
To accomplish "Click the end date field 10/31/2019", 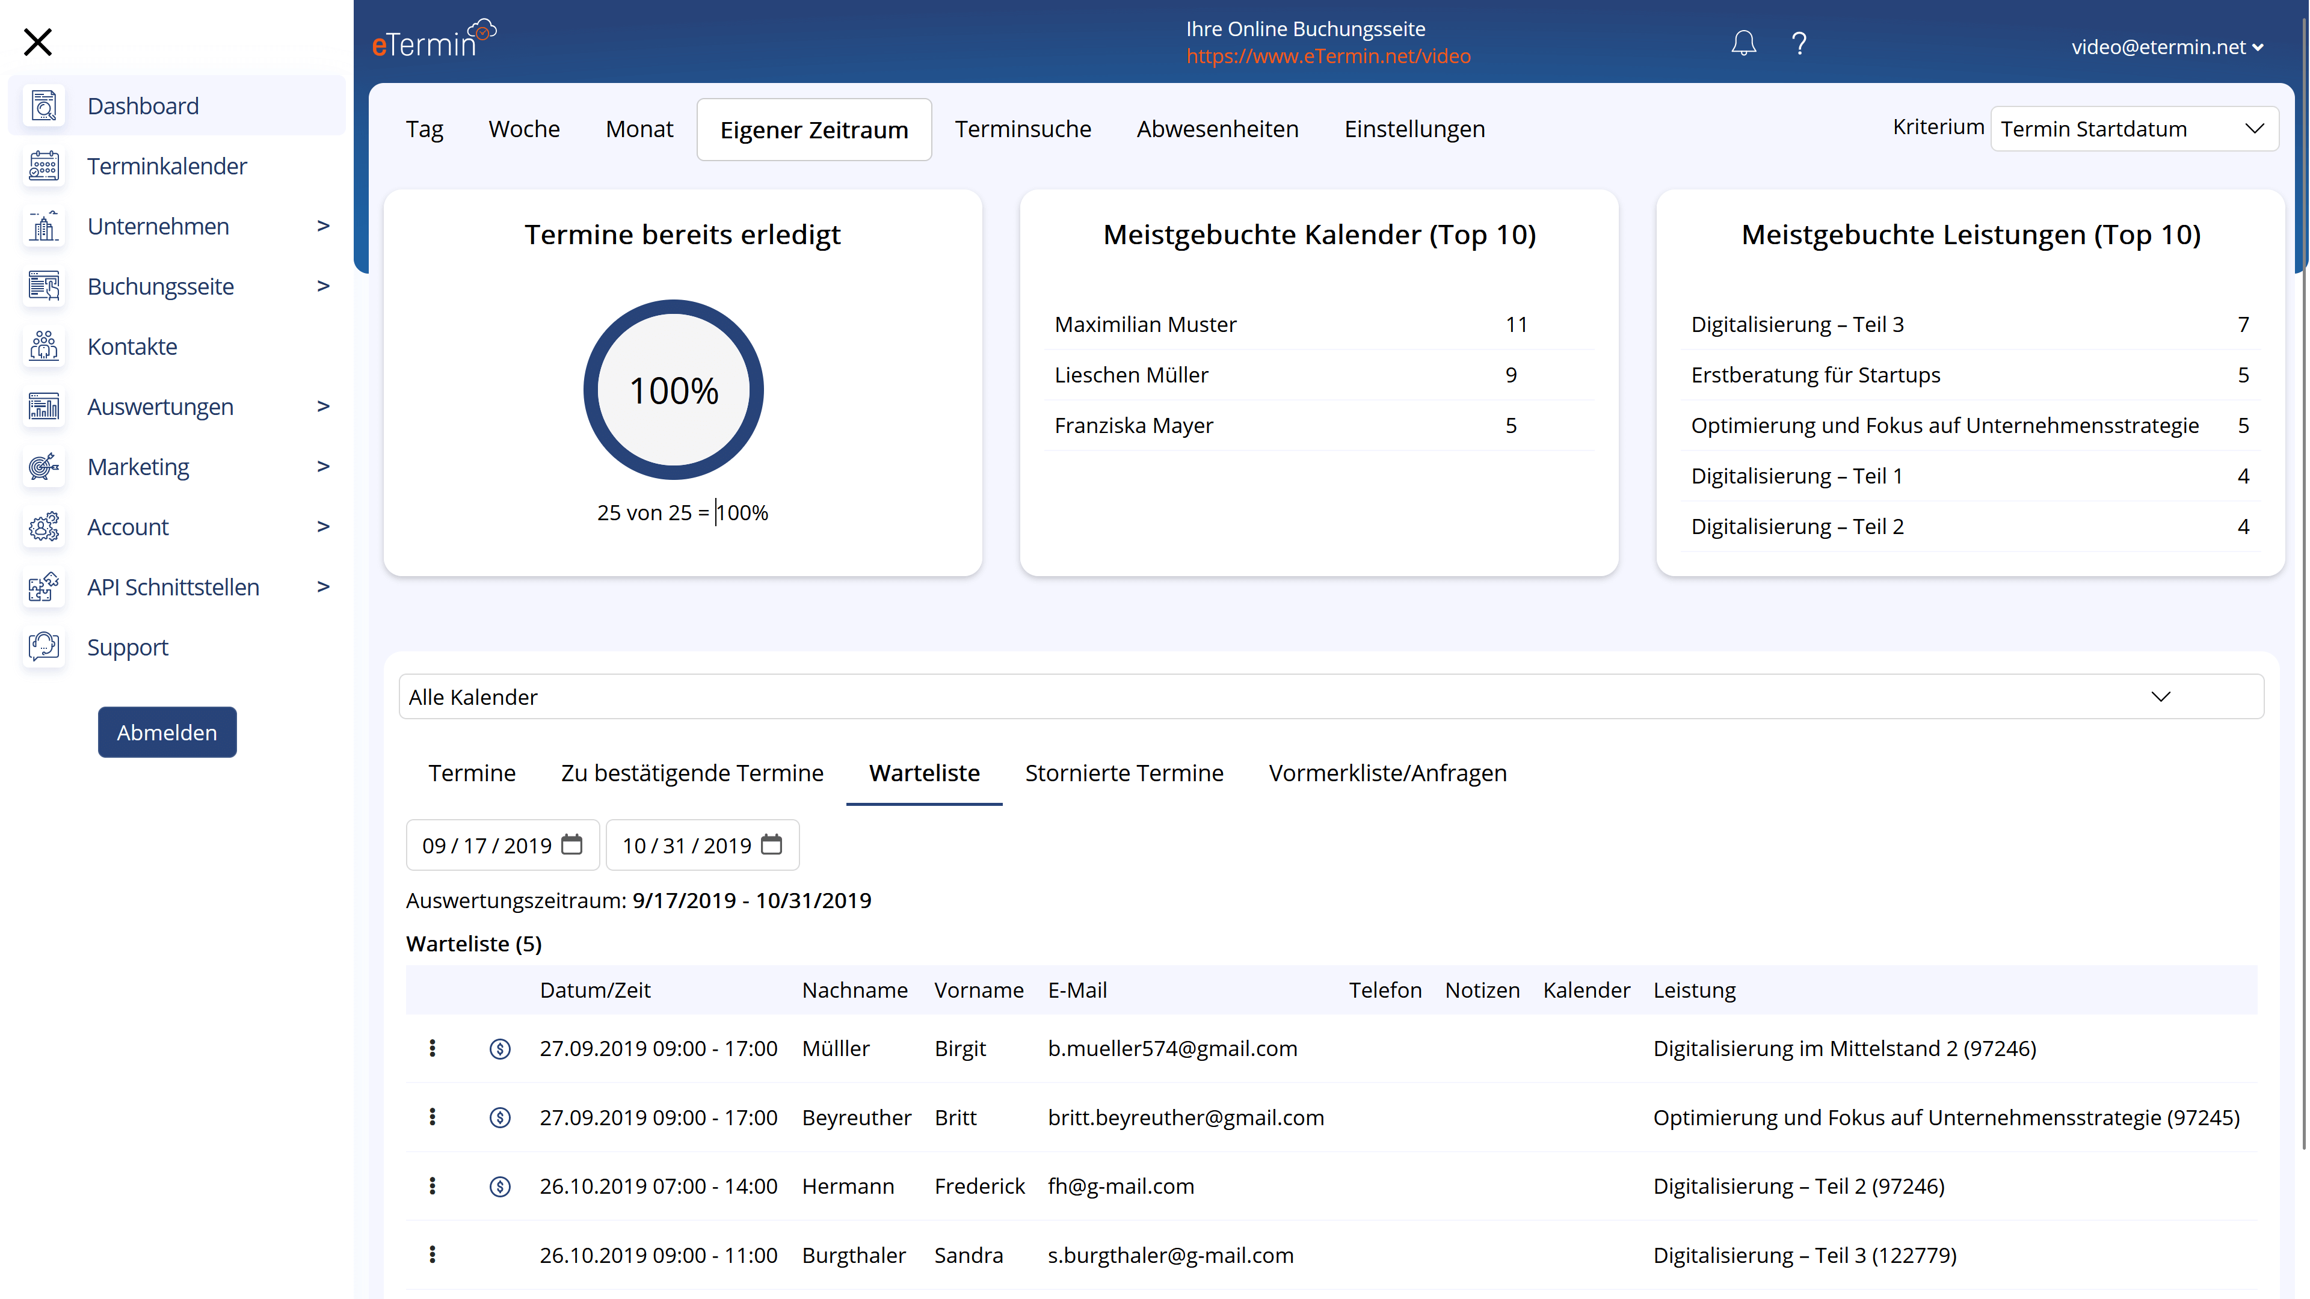I will click(x=702, y=844).
